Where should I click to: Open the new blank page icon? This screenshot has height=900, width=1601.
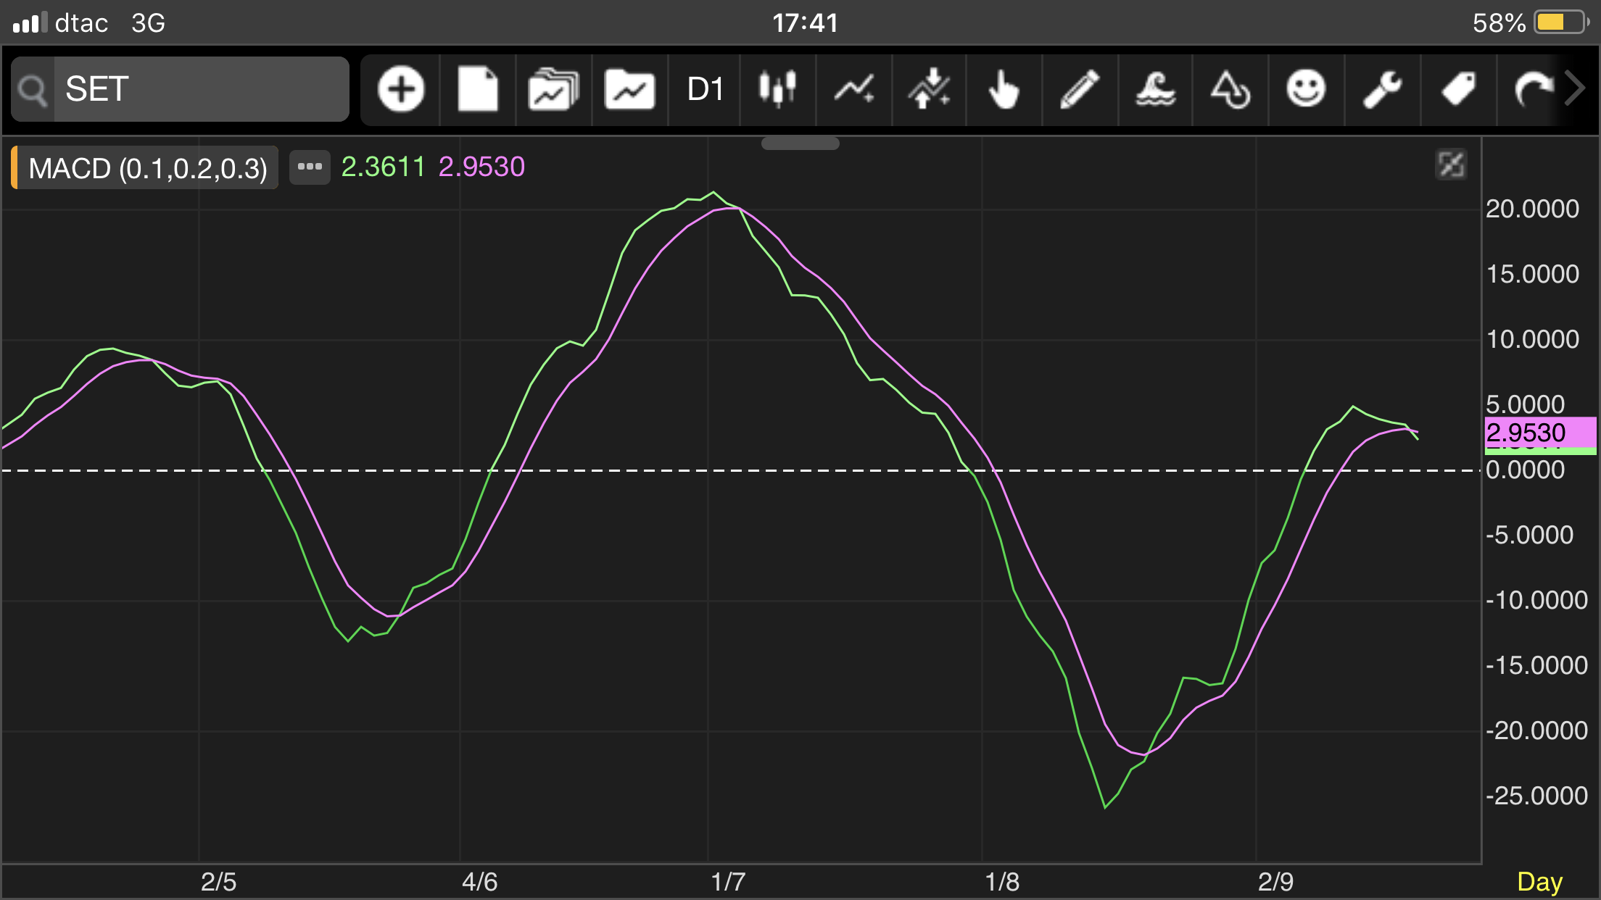pos(478,90)
